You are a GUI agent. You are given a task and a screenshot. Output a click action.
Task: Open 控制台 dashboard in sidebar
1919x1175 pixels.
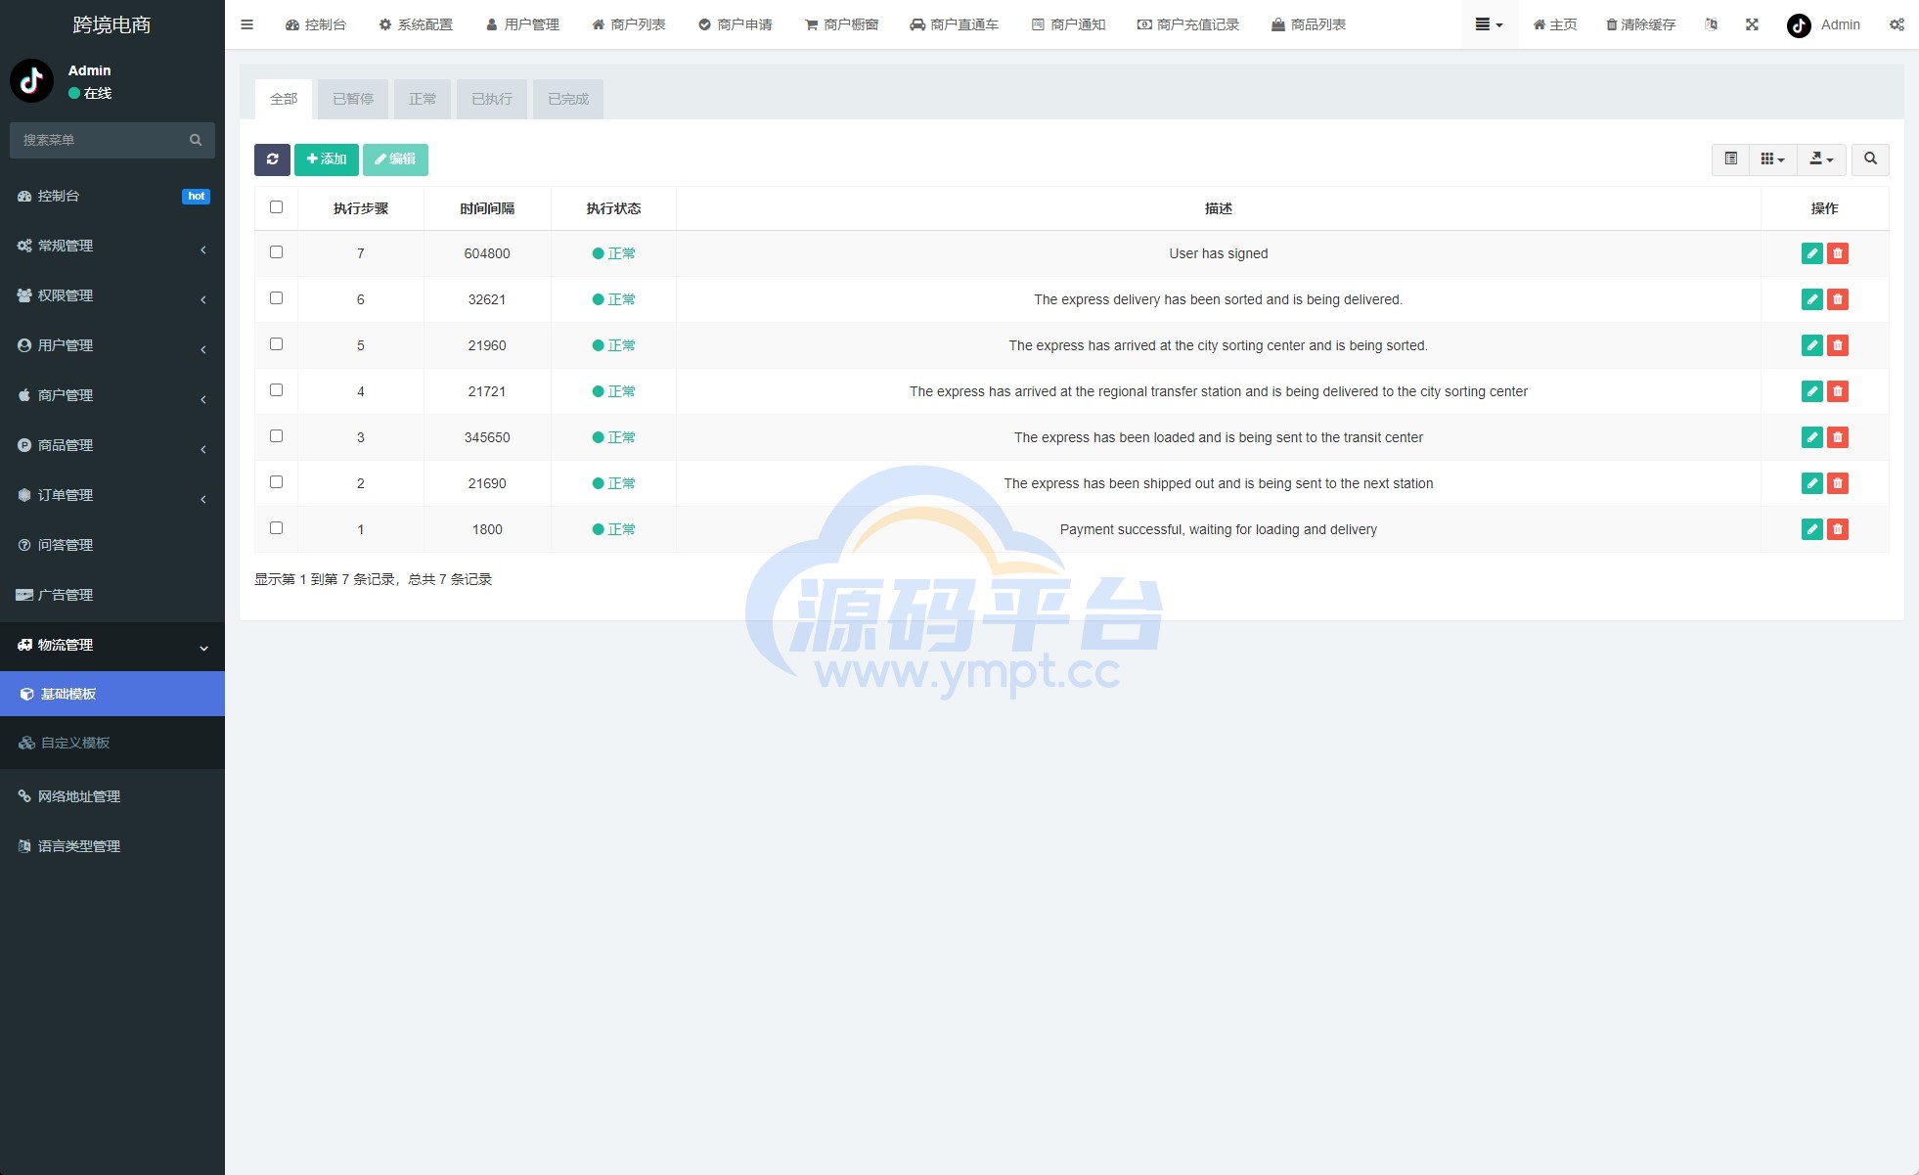112,197
